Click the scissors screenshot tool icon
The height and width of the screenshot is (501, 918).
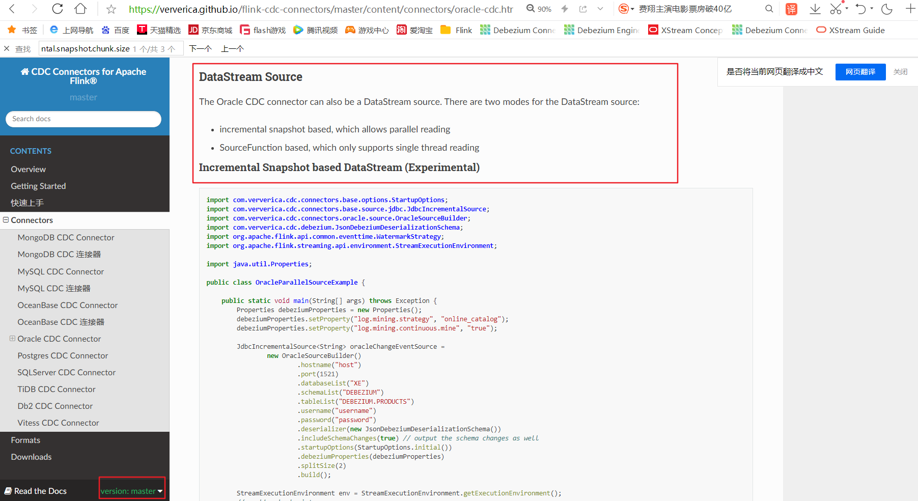click(836, 9)
